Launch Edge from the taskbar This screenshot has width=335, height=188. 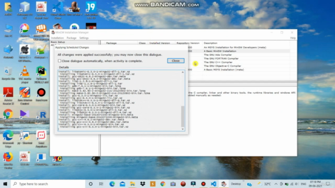click(x=112, y=184)
